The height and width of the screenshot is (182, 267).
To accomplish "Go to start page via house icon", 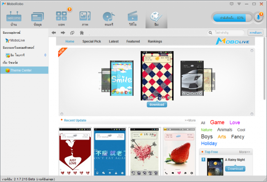I will (82, 33).
